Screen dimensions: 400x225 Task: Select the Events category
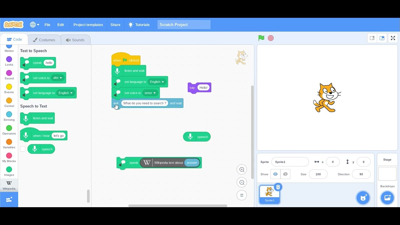click(9, 89)
